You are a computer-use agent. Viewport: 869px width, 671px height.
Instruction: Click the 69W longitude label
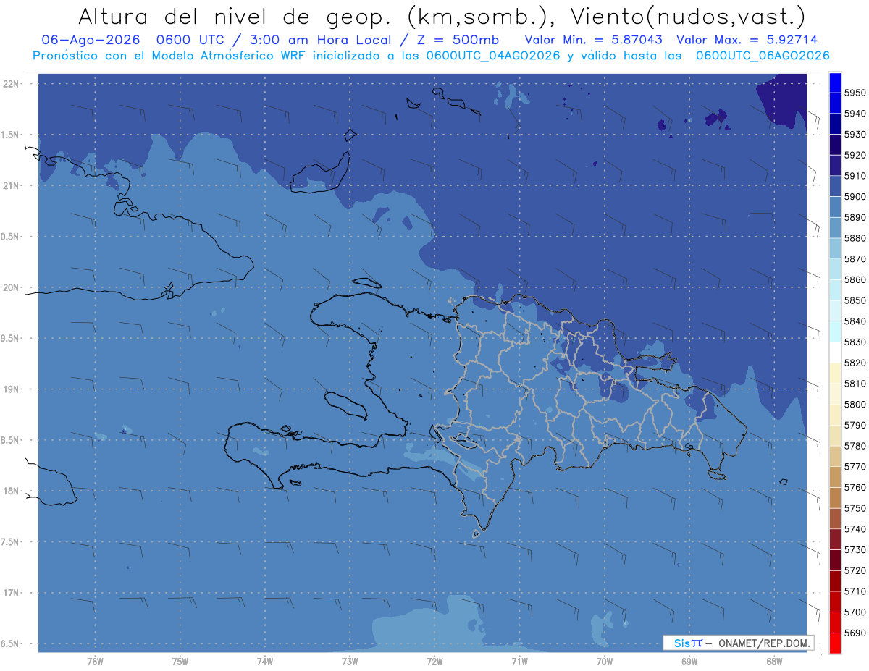click(x=689, y=661)
